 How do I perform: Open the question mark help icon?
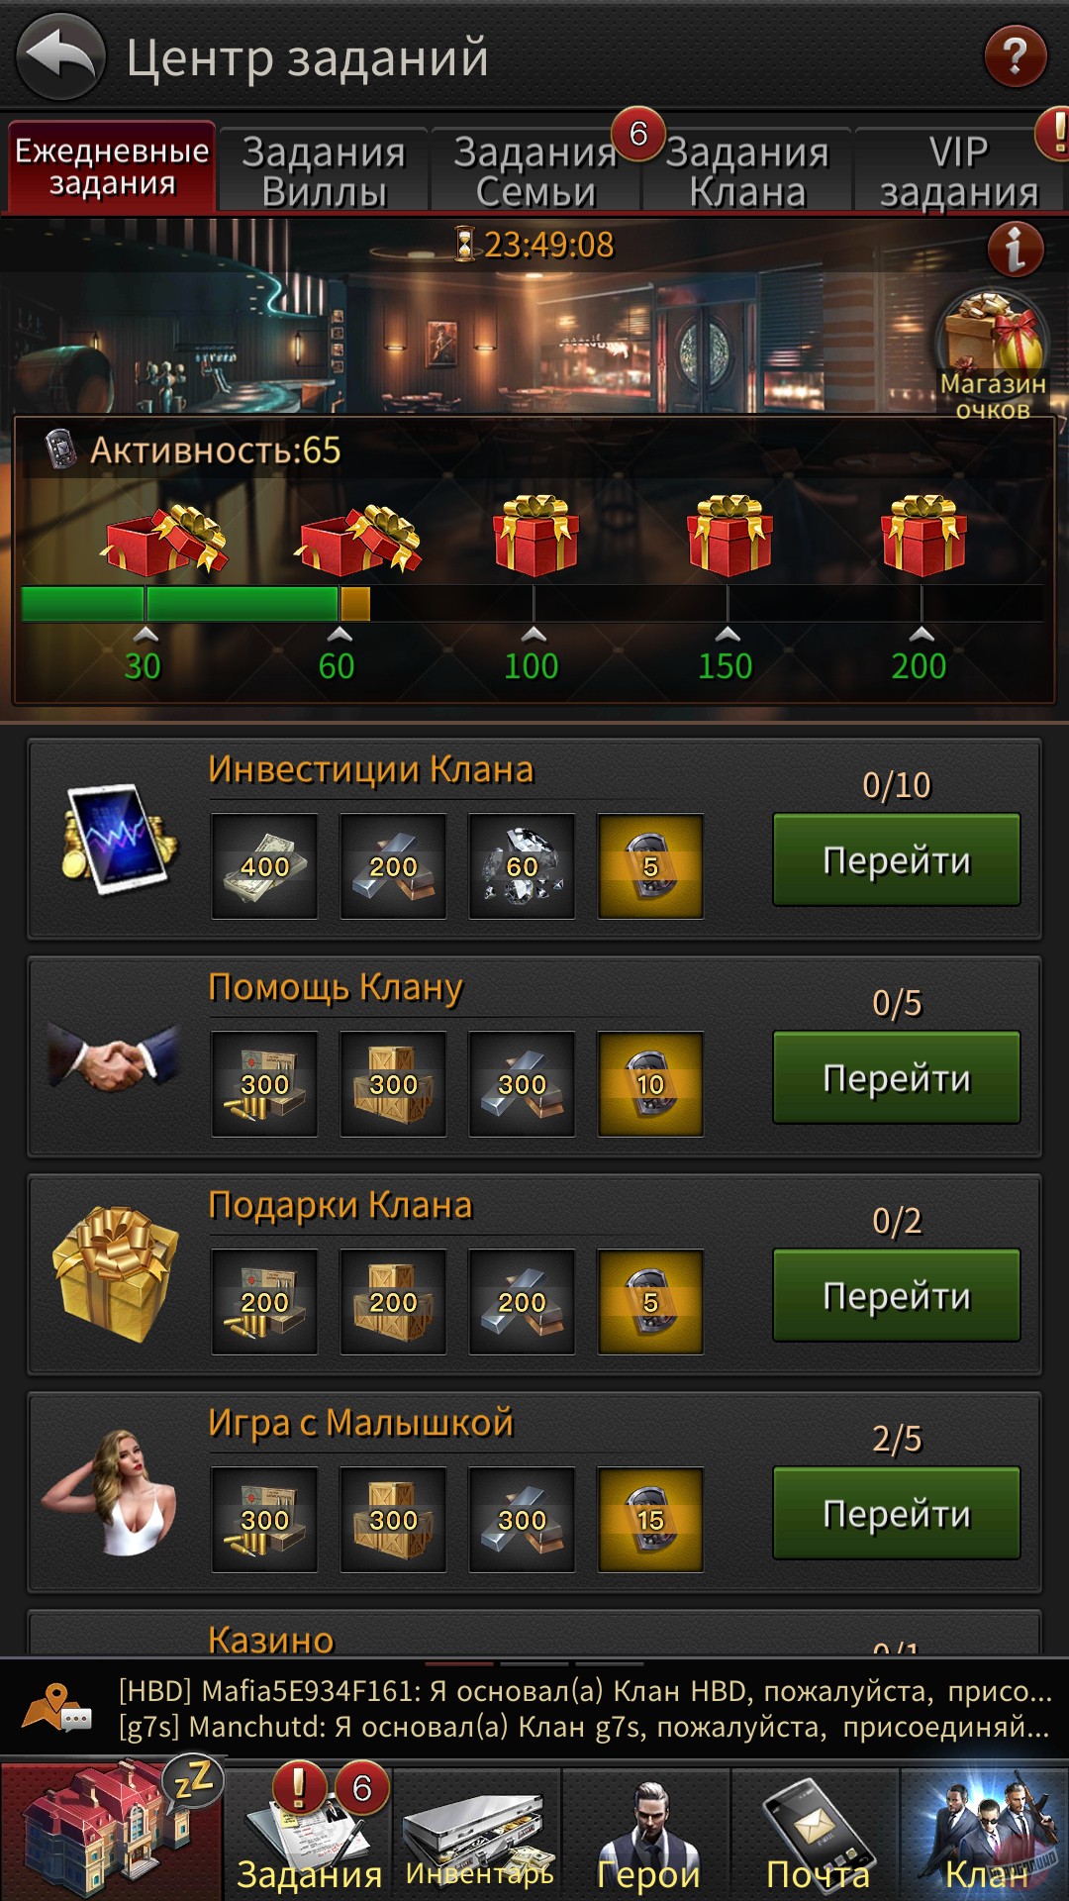tap(1015, 56)
